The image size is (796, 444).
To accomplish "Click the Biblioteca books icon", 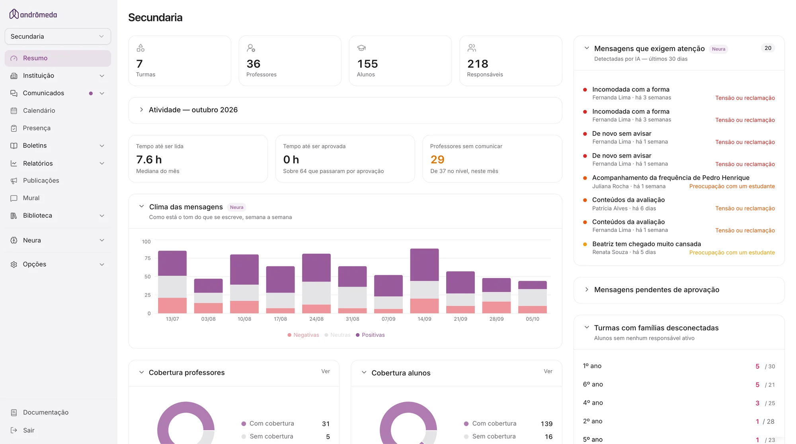I will [14, 216].
